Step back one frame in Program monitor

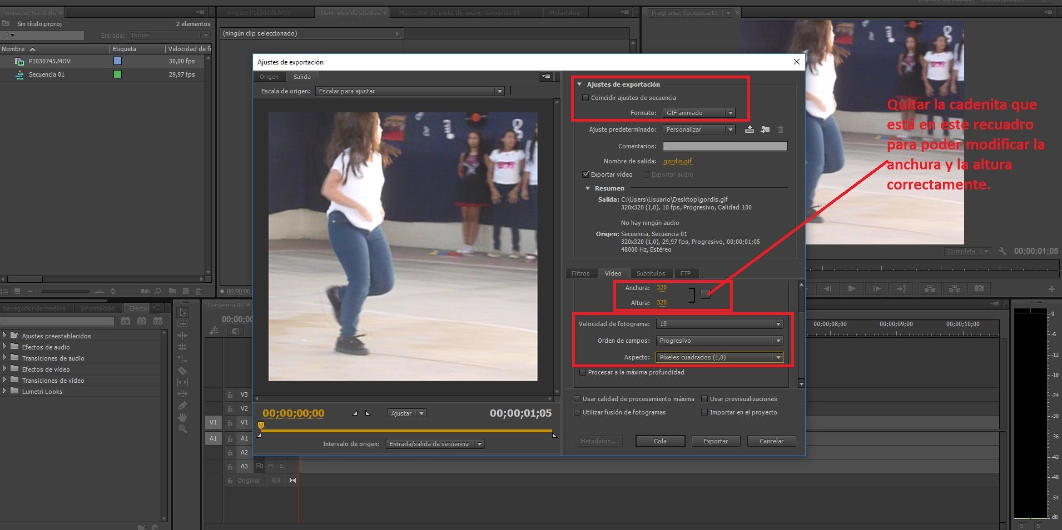827,288
